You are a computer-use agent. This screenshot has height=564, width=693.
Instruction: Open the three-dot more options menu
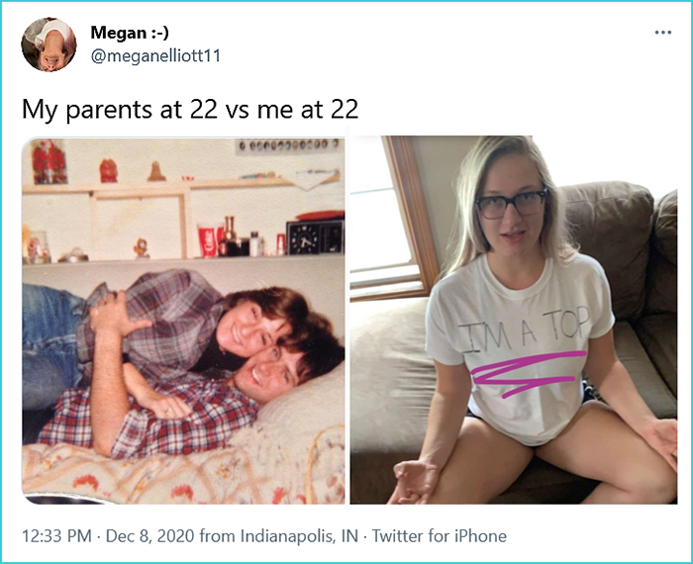(x=663, y=33)
